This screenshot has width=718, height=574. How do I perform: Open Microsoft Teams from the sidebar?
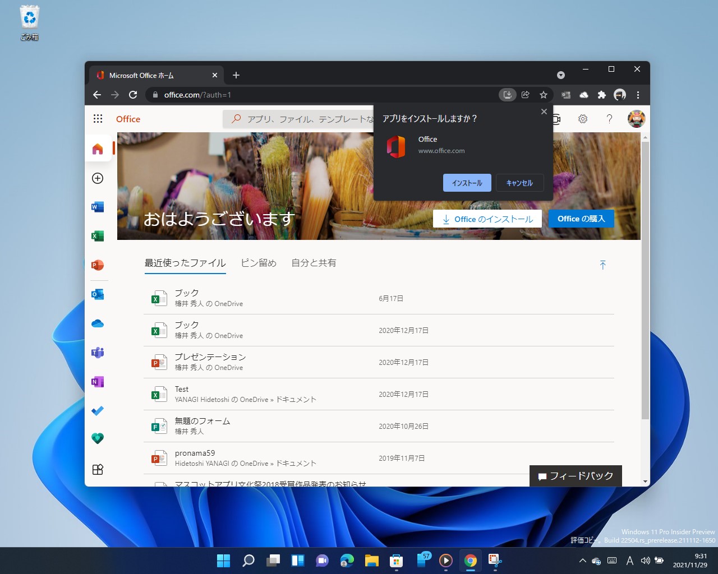pyautogui.click(x=98, y=353)
